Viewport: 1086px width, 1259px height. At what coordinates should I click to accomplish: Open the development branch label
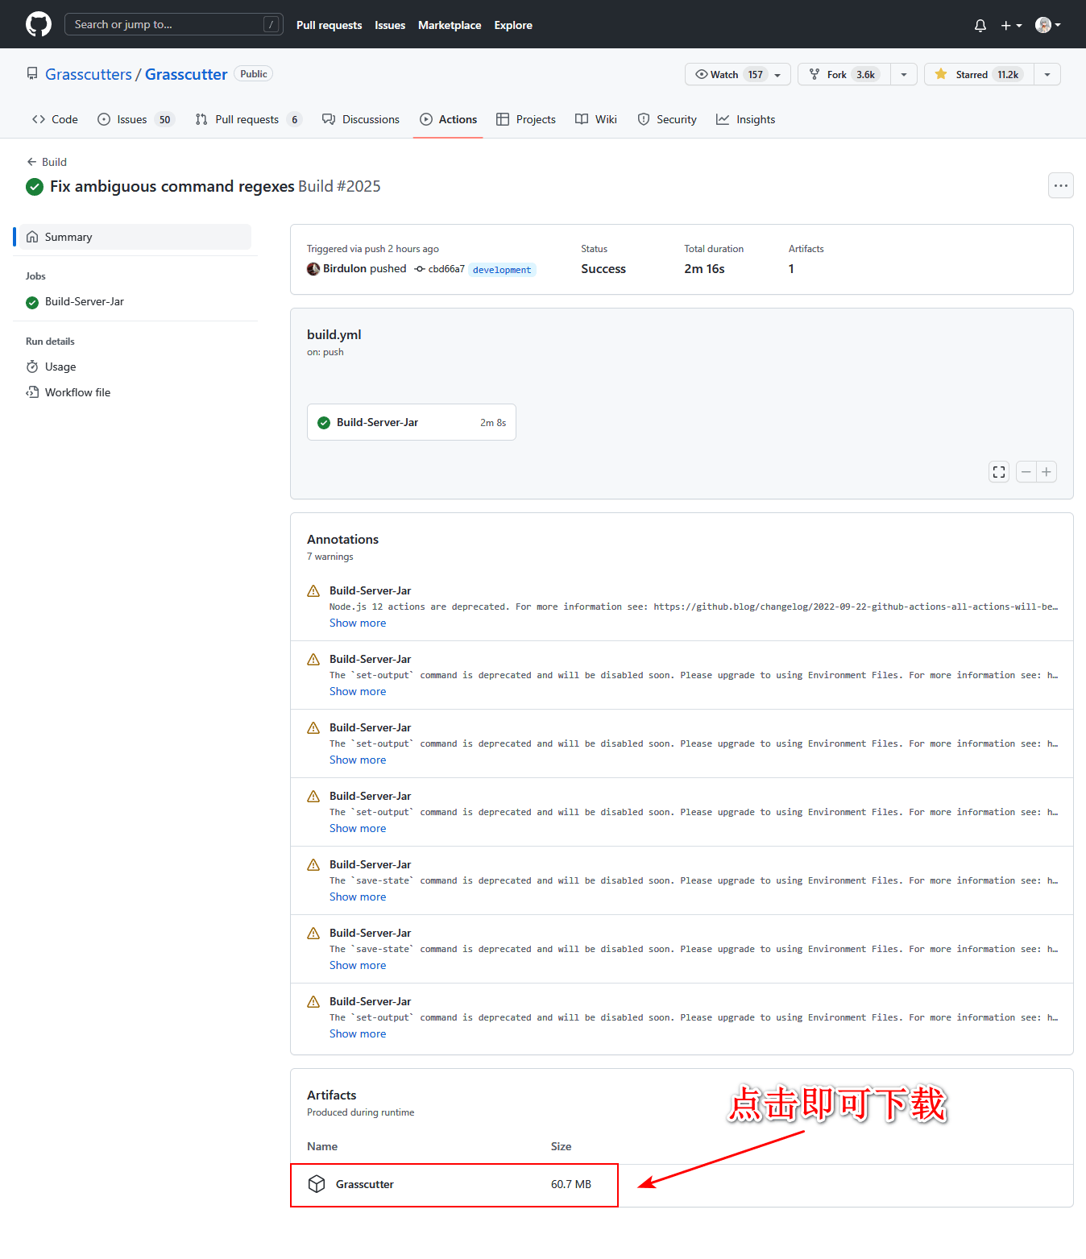pyautogui.click(x=502, y=270)
